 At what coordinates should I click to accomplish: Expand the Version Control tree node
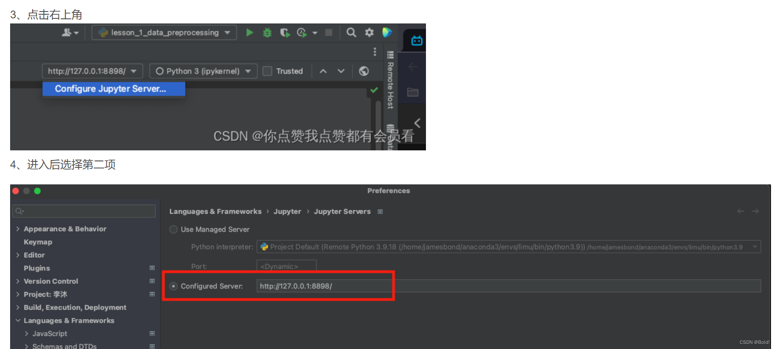[18, 281]
